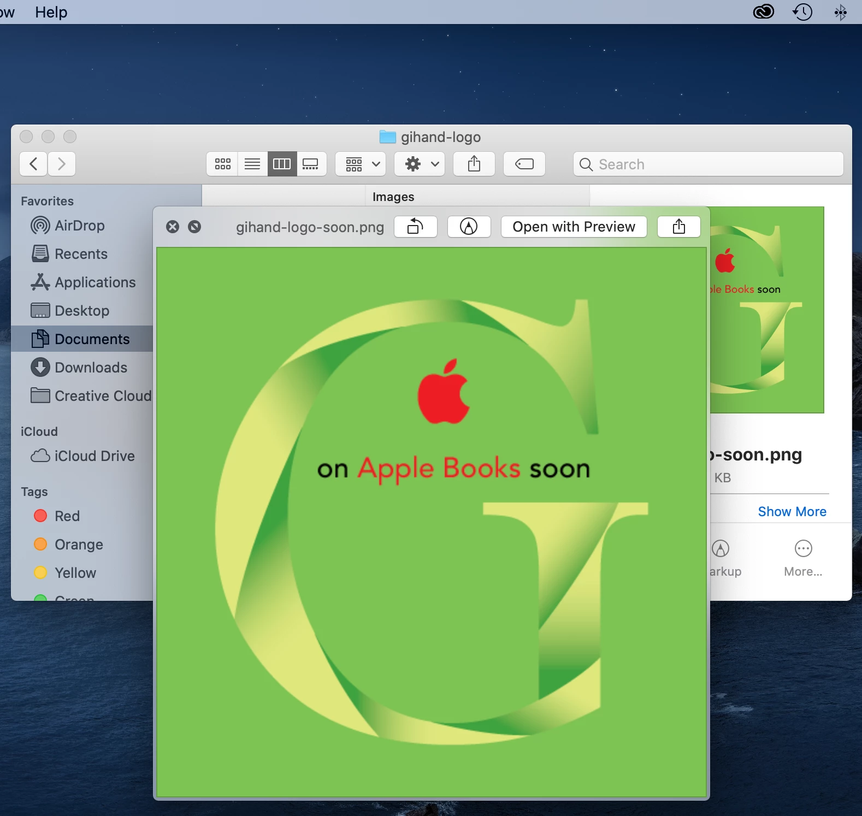
Task: Focus the Finder Search field
Action: [x=708, y=164]
